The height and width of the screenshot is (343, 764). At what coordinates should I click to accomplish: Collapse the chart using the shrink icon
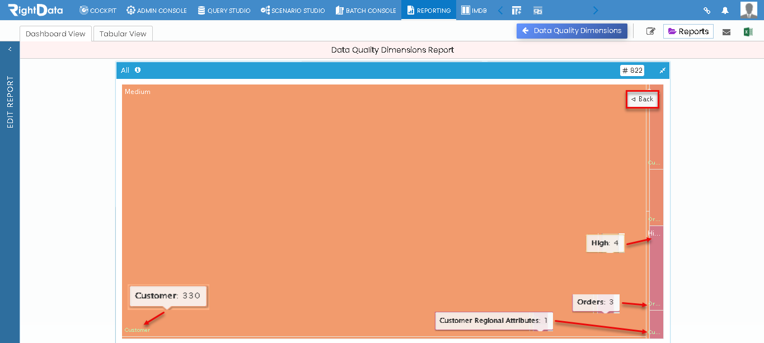(662, 71)
